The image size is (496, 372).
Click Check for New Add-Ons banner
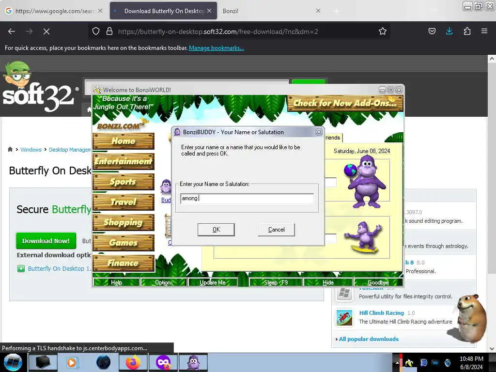click(x=345, y=103)
